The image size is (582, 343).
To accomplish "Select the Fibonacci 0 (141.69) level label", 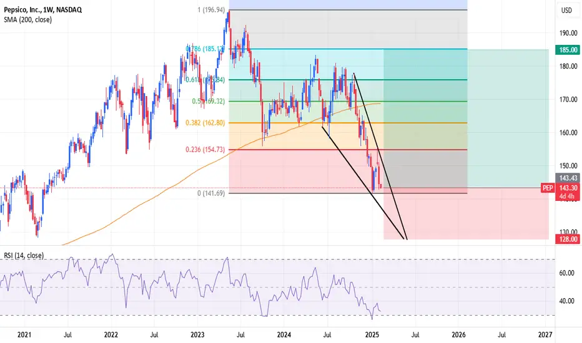I will pos(211,193).
